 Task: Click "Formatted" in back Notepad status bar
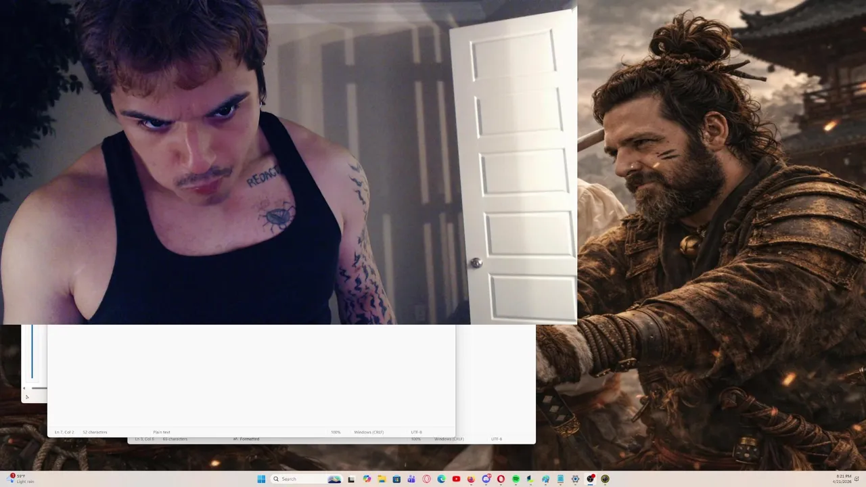pyautogui.click(x=249, y=439)
